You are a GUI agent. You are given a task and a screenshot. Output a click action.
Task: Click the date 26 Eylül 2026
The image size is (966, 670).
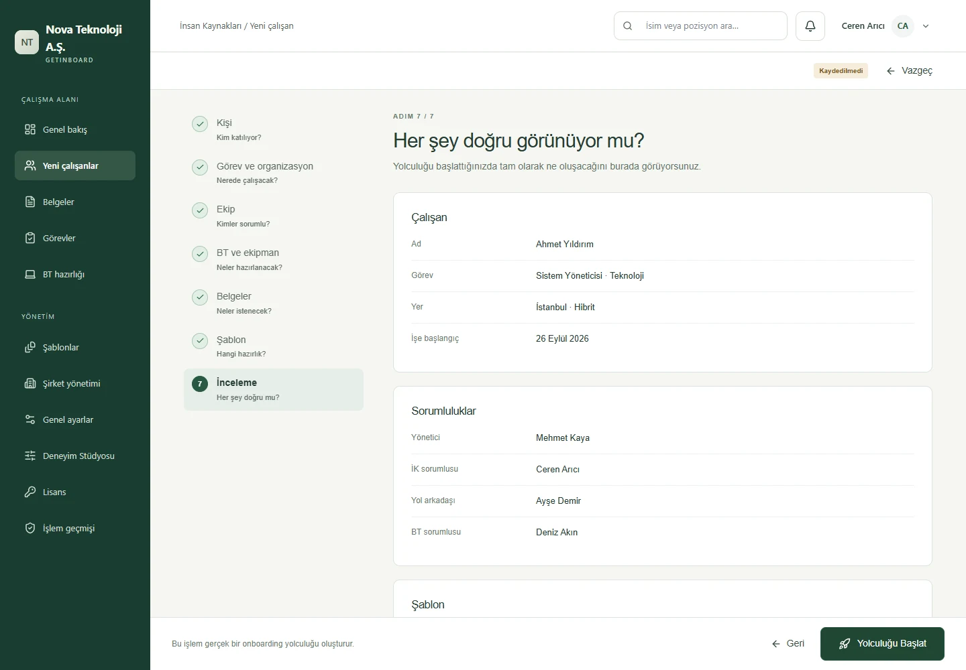562,339
